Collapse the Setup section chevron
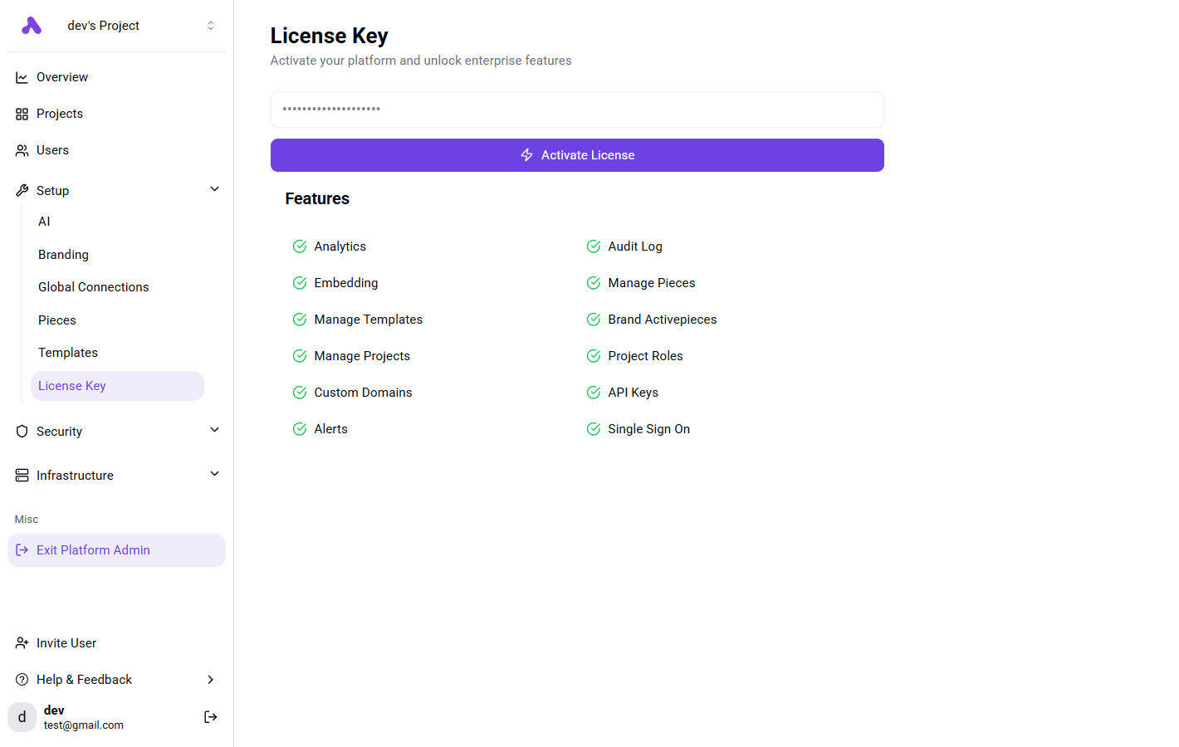Image resolution: width=1179 pixels, height=747 pixels. (x=214, y=188)
